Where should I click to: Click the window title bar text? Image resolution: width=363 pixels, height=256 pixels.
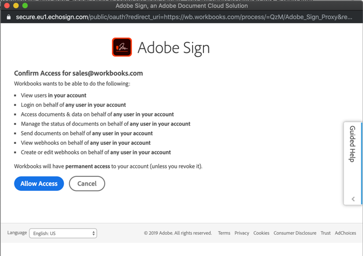181,6
